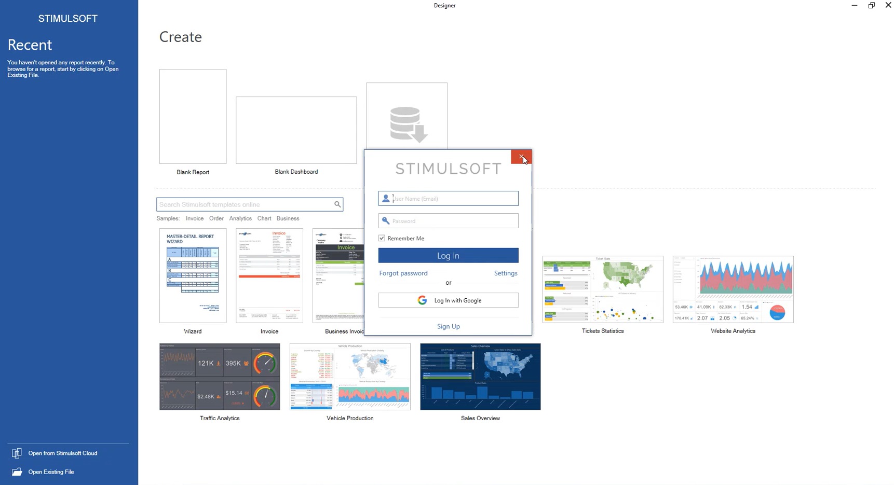Click Open Existing File
This screenshot has height=485, width=894.
[x=51, y=472]
